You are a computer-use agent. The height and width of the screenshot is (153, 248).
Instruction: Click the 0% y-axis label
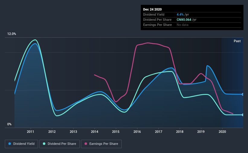(9, 124)
